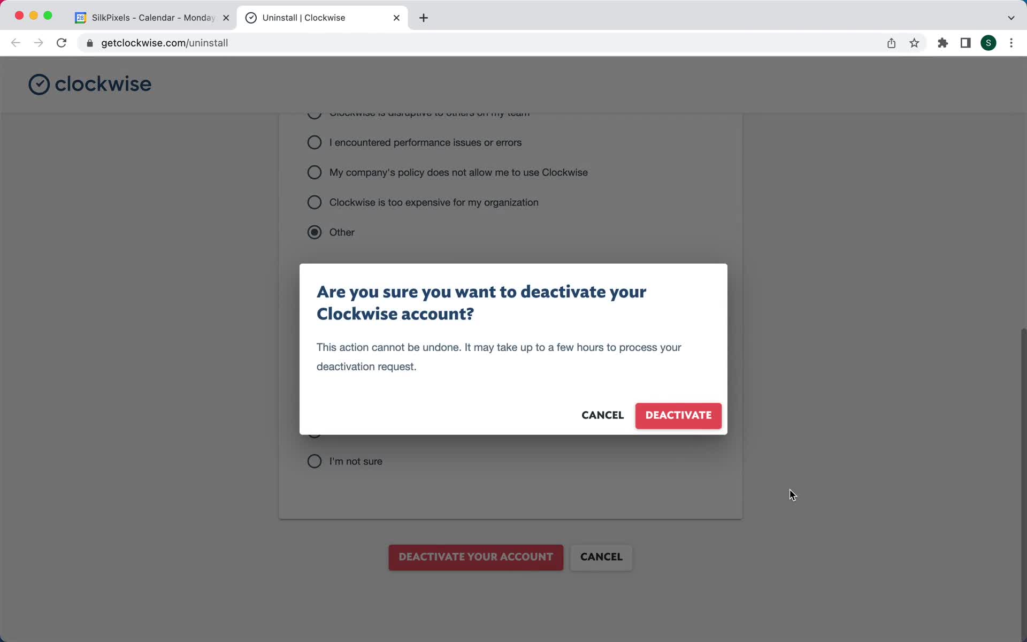Select the I'm not sure radio button
This screenshot has height=642, width=1027.
tap(314, 461)
